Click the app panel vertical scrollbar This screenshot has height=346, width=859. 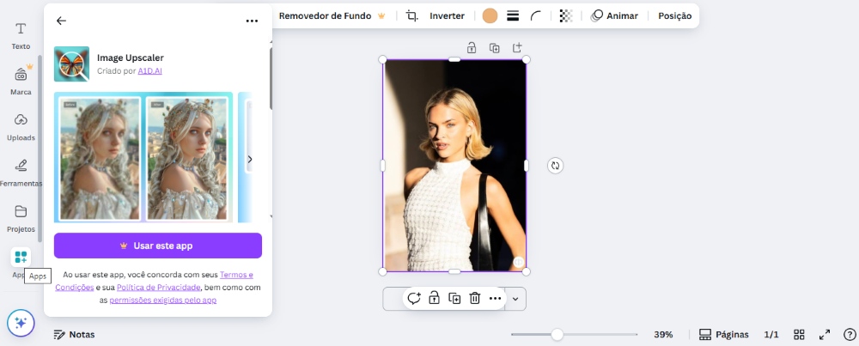pos(270,79)
